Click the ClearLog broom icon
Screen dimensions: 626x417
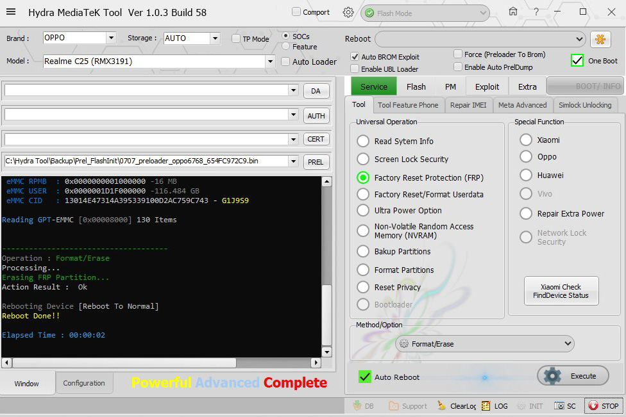tap(442, 405)
